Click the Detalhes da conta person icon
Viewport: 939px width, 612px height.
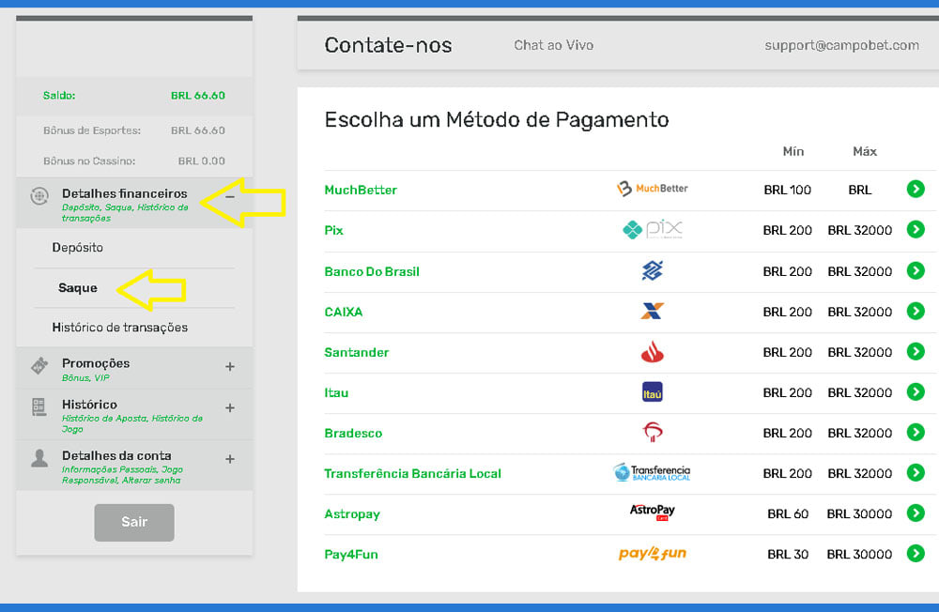(x=39, y=458)
